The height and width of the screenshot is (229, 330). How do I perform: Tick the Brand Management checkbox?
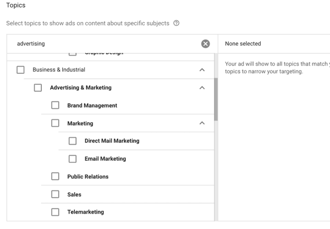pos(55,105)
